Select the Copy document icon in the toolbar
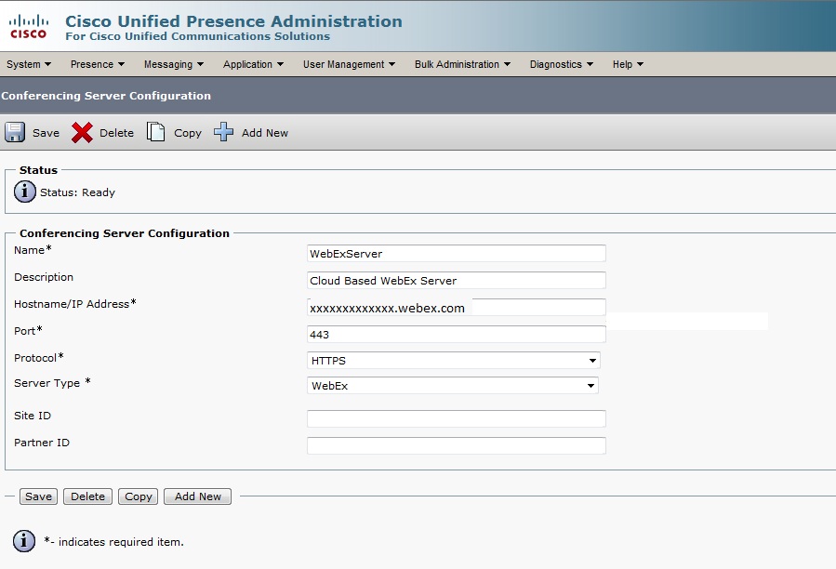Viewport: 836px width, 569px height. (155, 132)
